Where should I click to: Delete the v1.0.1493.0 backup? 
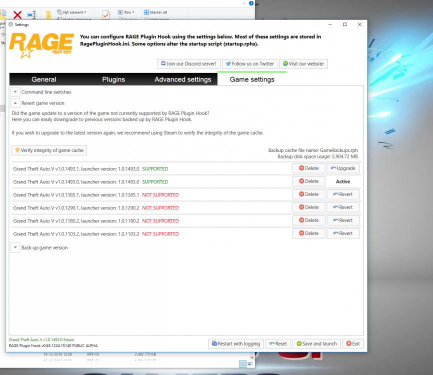click(308, 181)
